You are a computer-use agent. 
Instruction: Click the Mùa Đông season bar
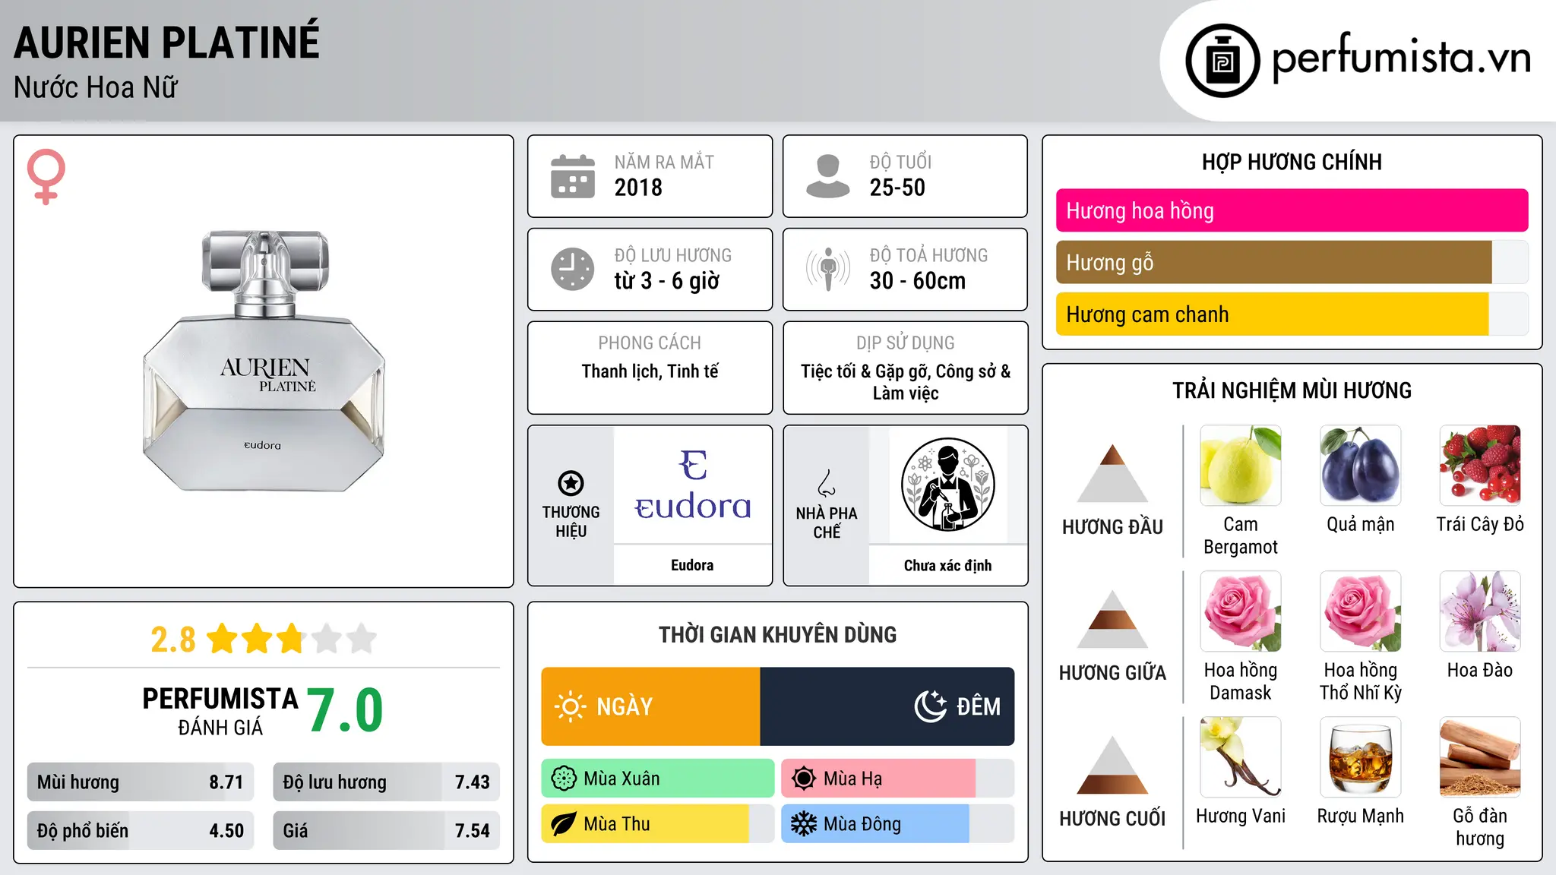point(898,824)
